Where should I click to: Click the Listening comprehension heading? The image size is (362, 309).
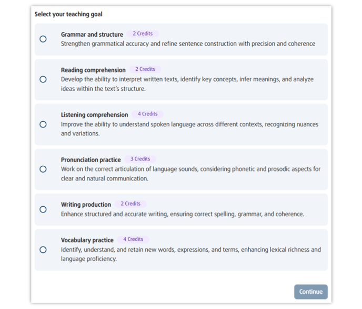pyautogui.click(x=94, y=115)
